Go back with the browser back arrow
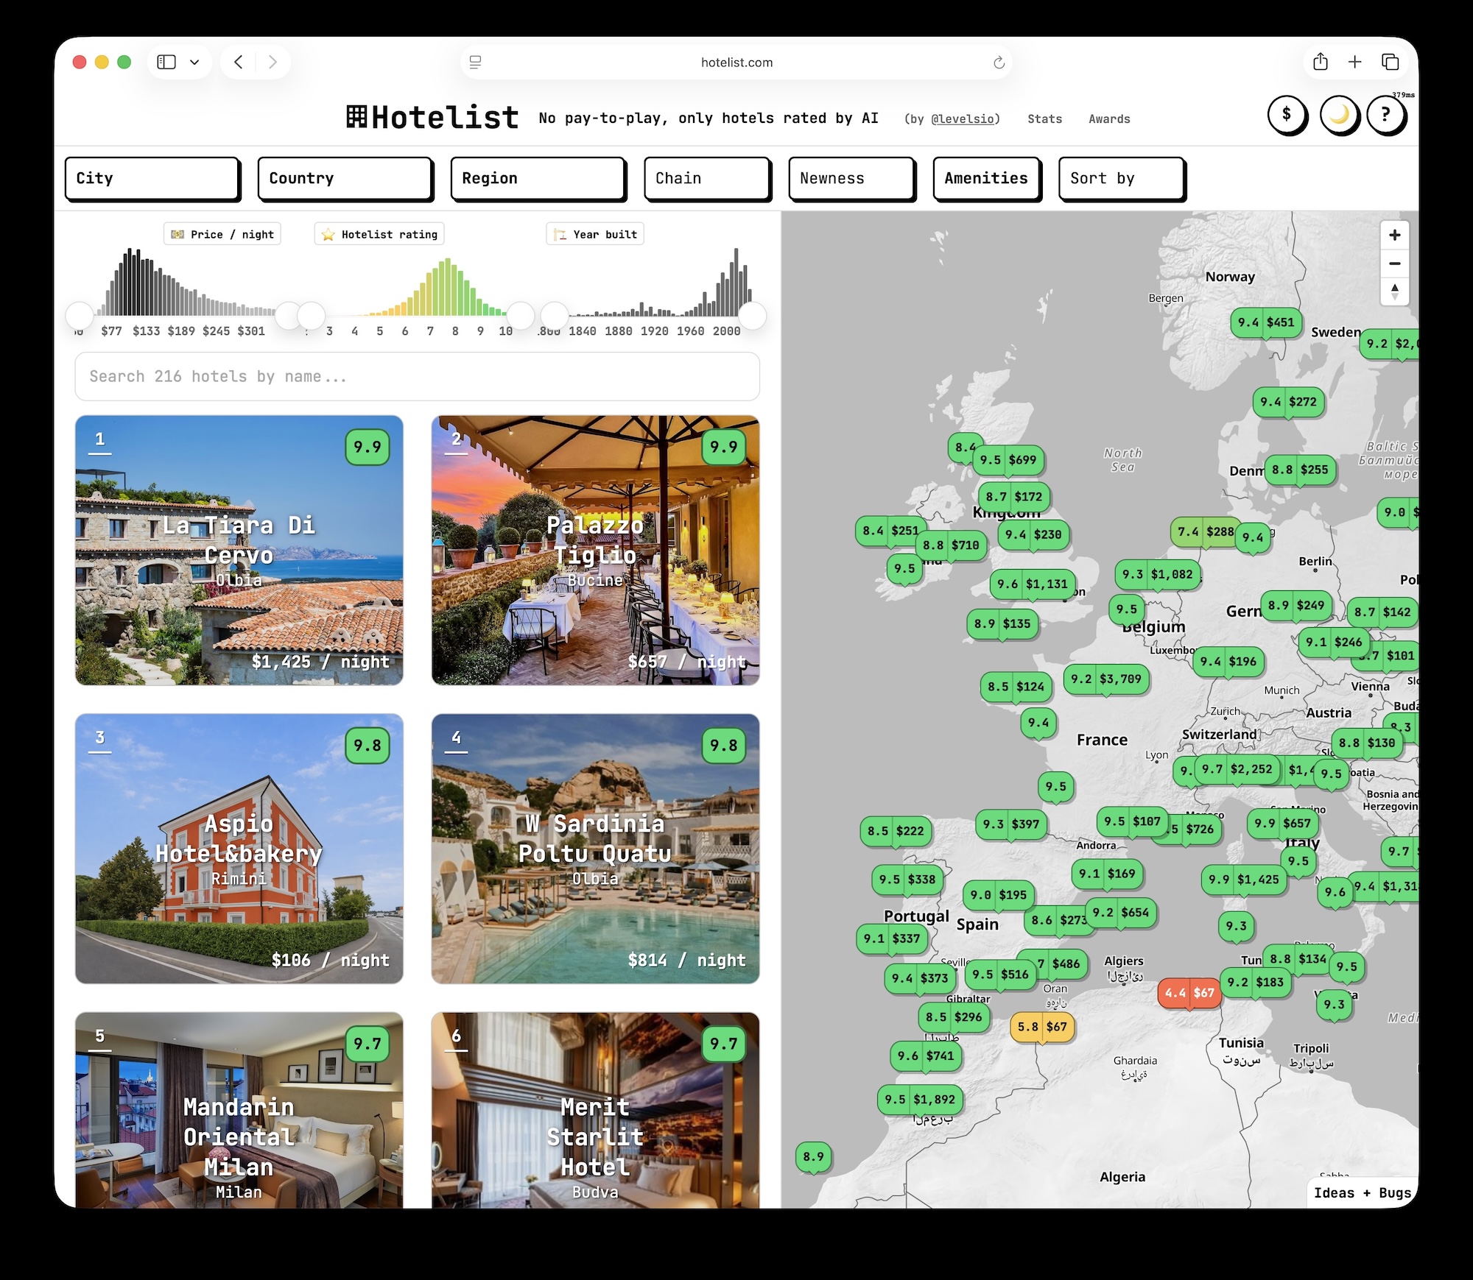Viewport: 1473px width, 1280px height. (x=238, y=62)
